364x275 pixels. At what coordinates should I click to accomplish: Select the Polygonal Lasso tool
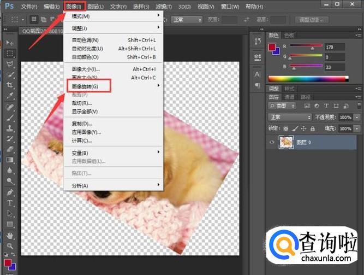pos(10,64)
